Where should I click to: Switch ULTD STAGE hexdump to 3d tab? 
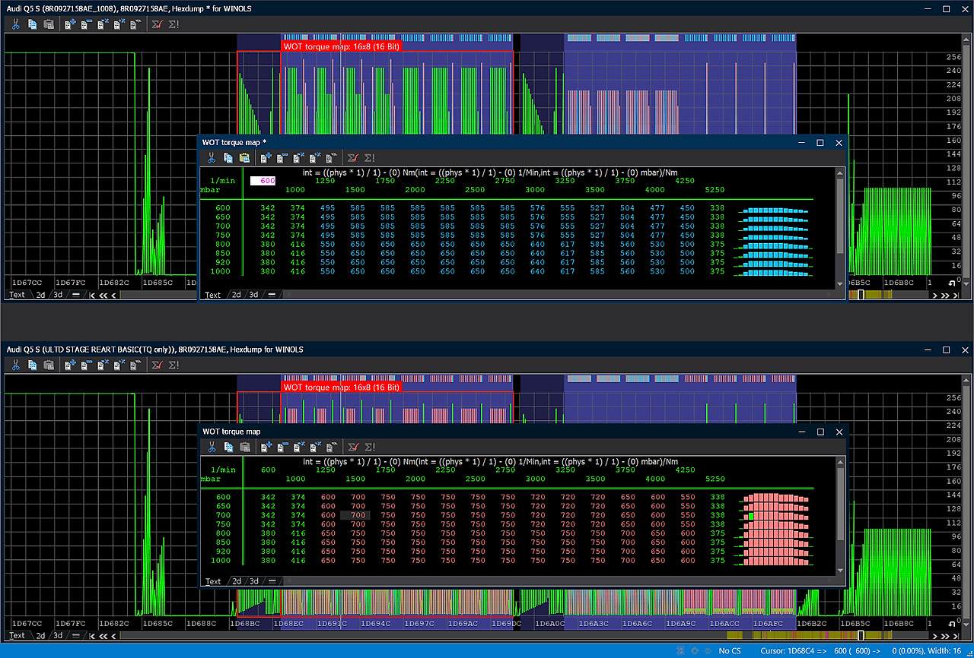point(59,635)
